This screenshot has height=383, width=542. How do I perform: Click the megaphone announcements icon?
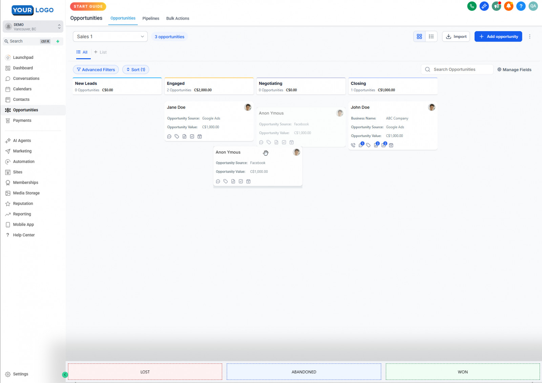pos(496,6)
